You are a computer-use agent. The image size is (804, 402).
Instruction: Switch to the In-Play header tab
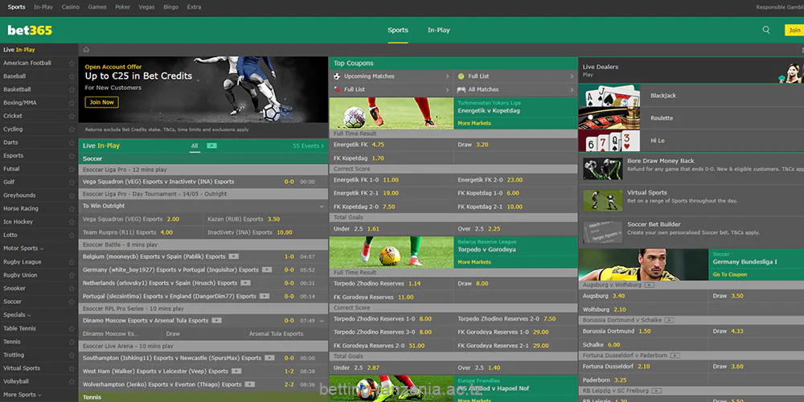[438, 31]
